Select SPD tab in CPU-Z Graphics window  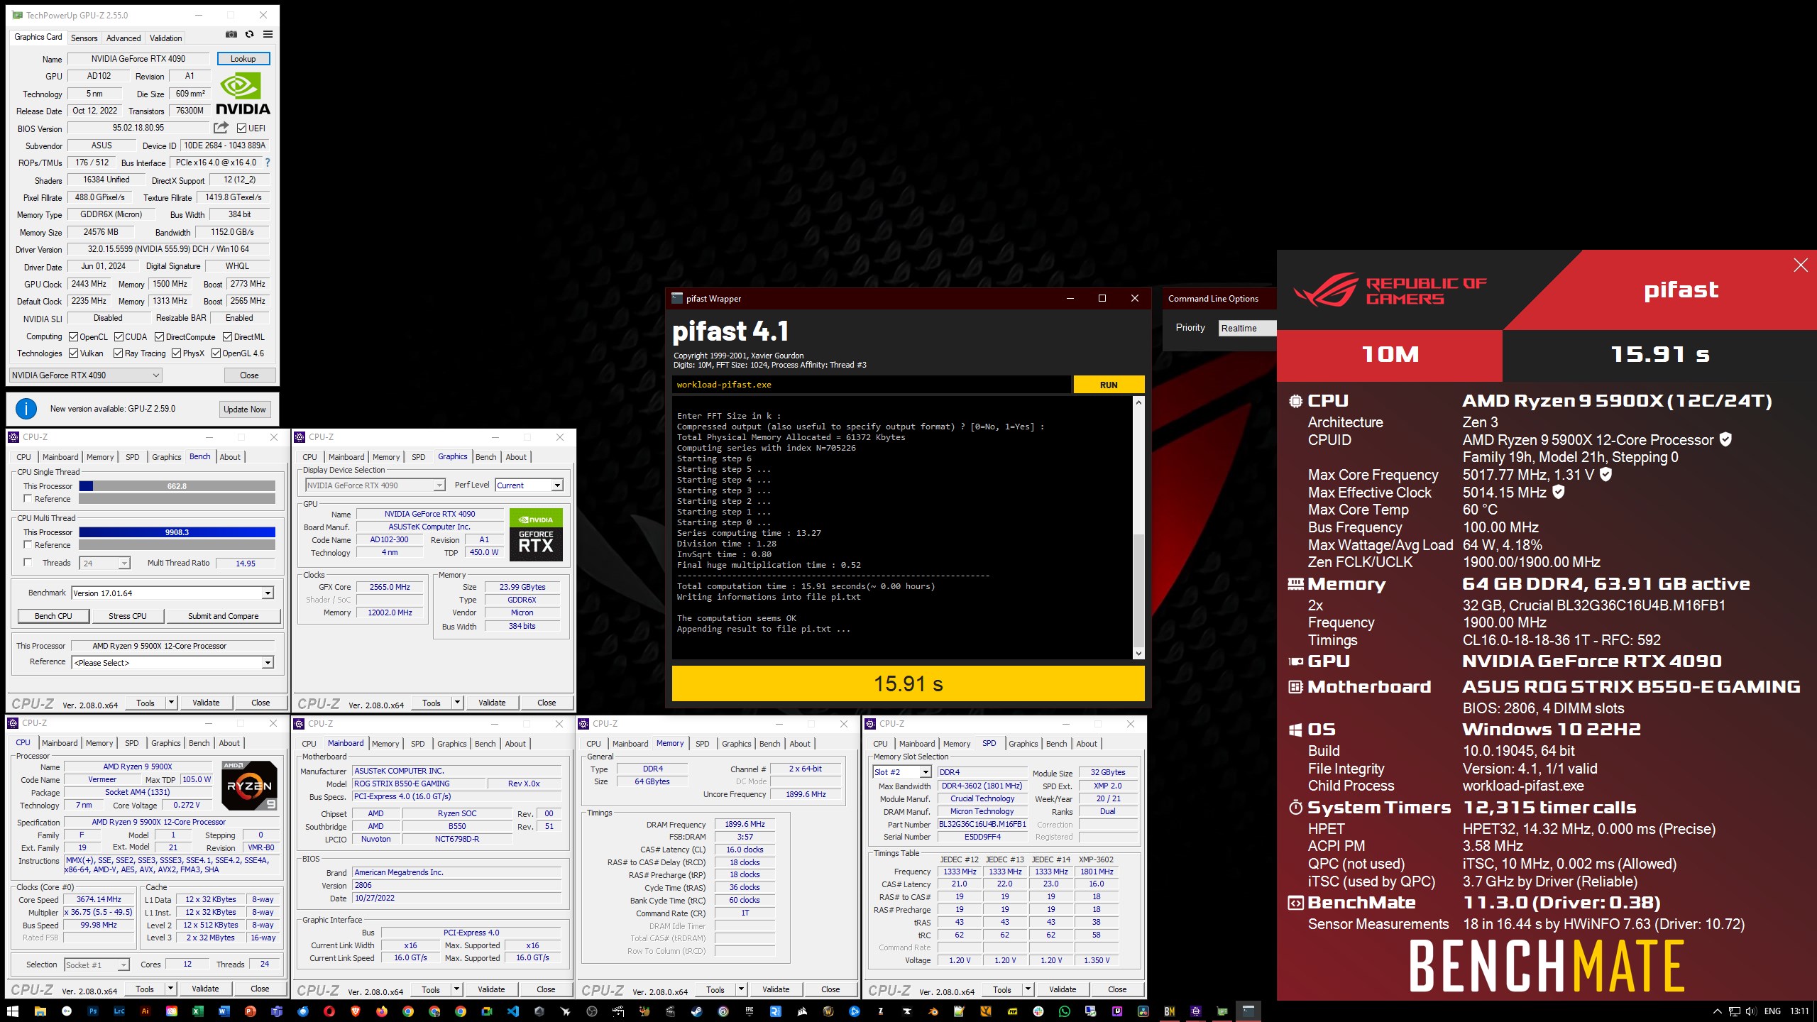coord(418,457)
